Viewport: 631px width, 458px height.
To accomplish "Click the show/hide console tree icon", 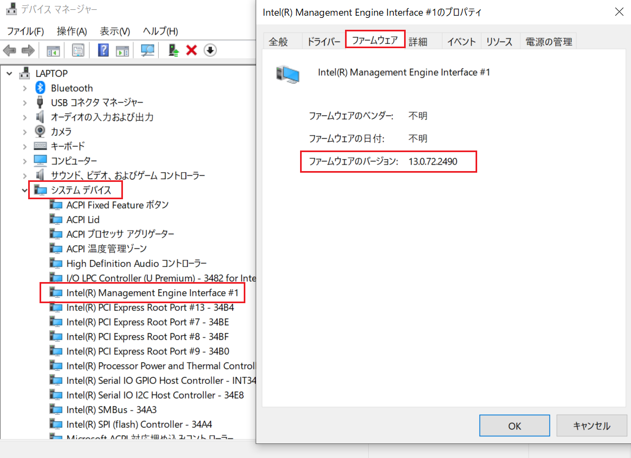I will click(x=53, y=51).
